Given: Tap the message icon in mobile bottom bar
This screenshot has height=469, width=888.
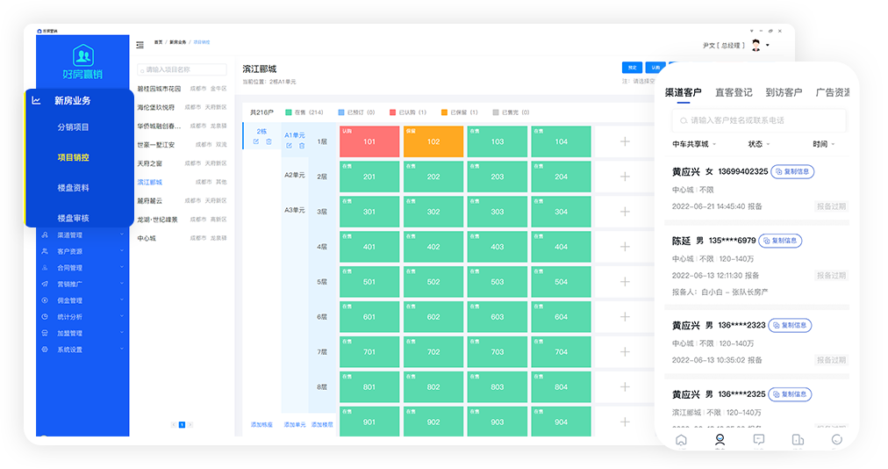Looking at the screenshot, I should click(758, 439).
